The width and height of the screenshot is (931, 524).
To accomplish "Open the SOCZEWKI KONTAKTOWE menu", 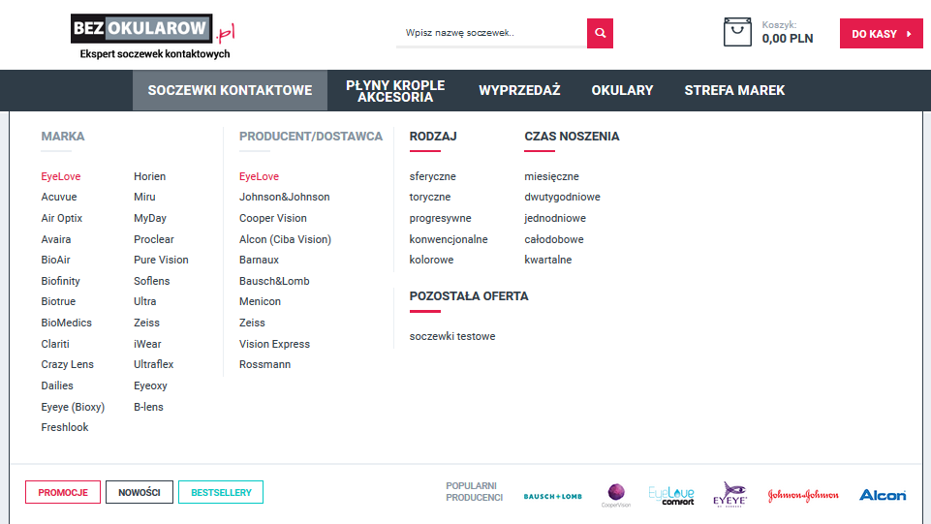I will (x=230, y=90).
